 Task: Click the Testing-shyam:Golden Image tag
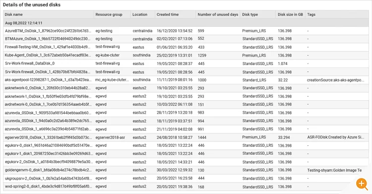(334, 170)
